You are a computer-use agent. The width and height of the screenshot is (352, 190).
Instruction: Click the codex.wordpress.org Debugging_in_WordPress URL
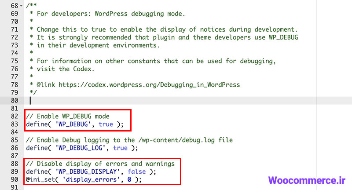tap(149, 85)
